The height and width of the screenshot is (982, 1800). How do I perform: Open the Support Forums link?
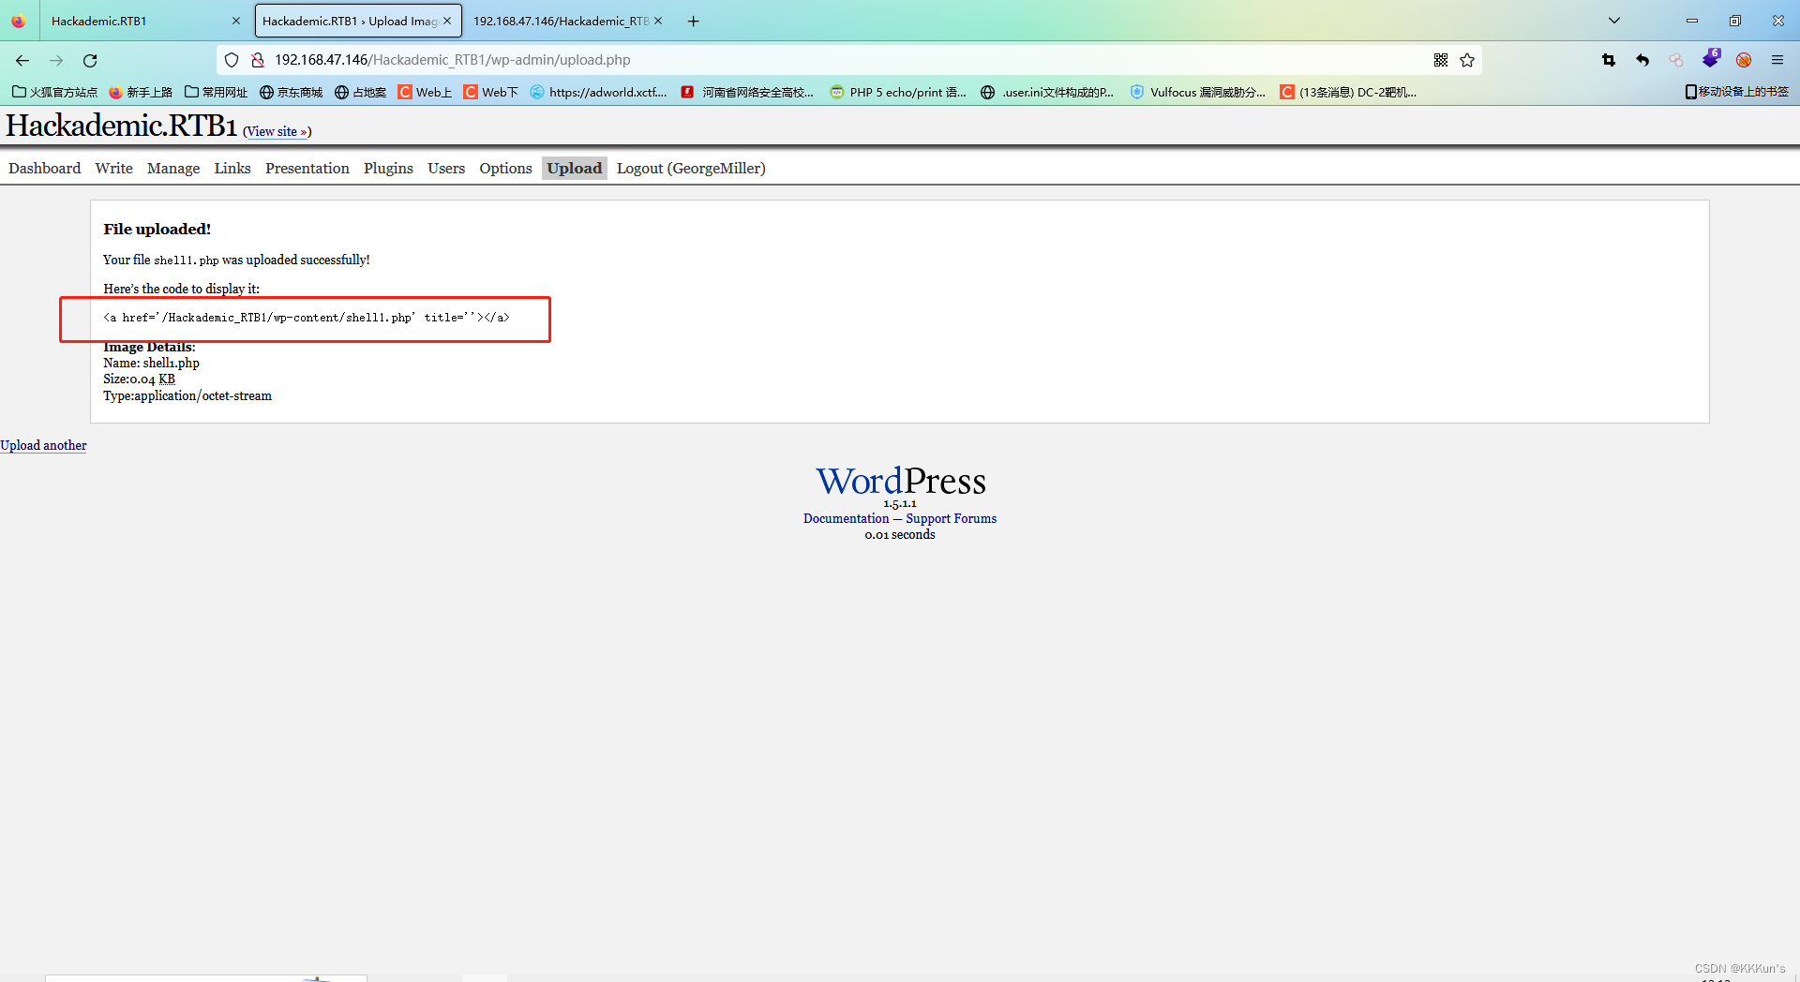(x=951, y=518)
